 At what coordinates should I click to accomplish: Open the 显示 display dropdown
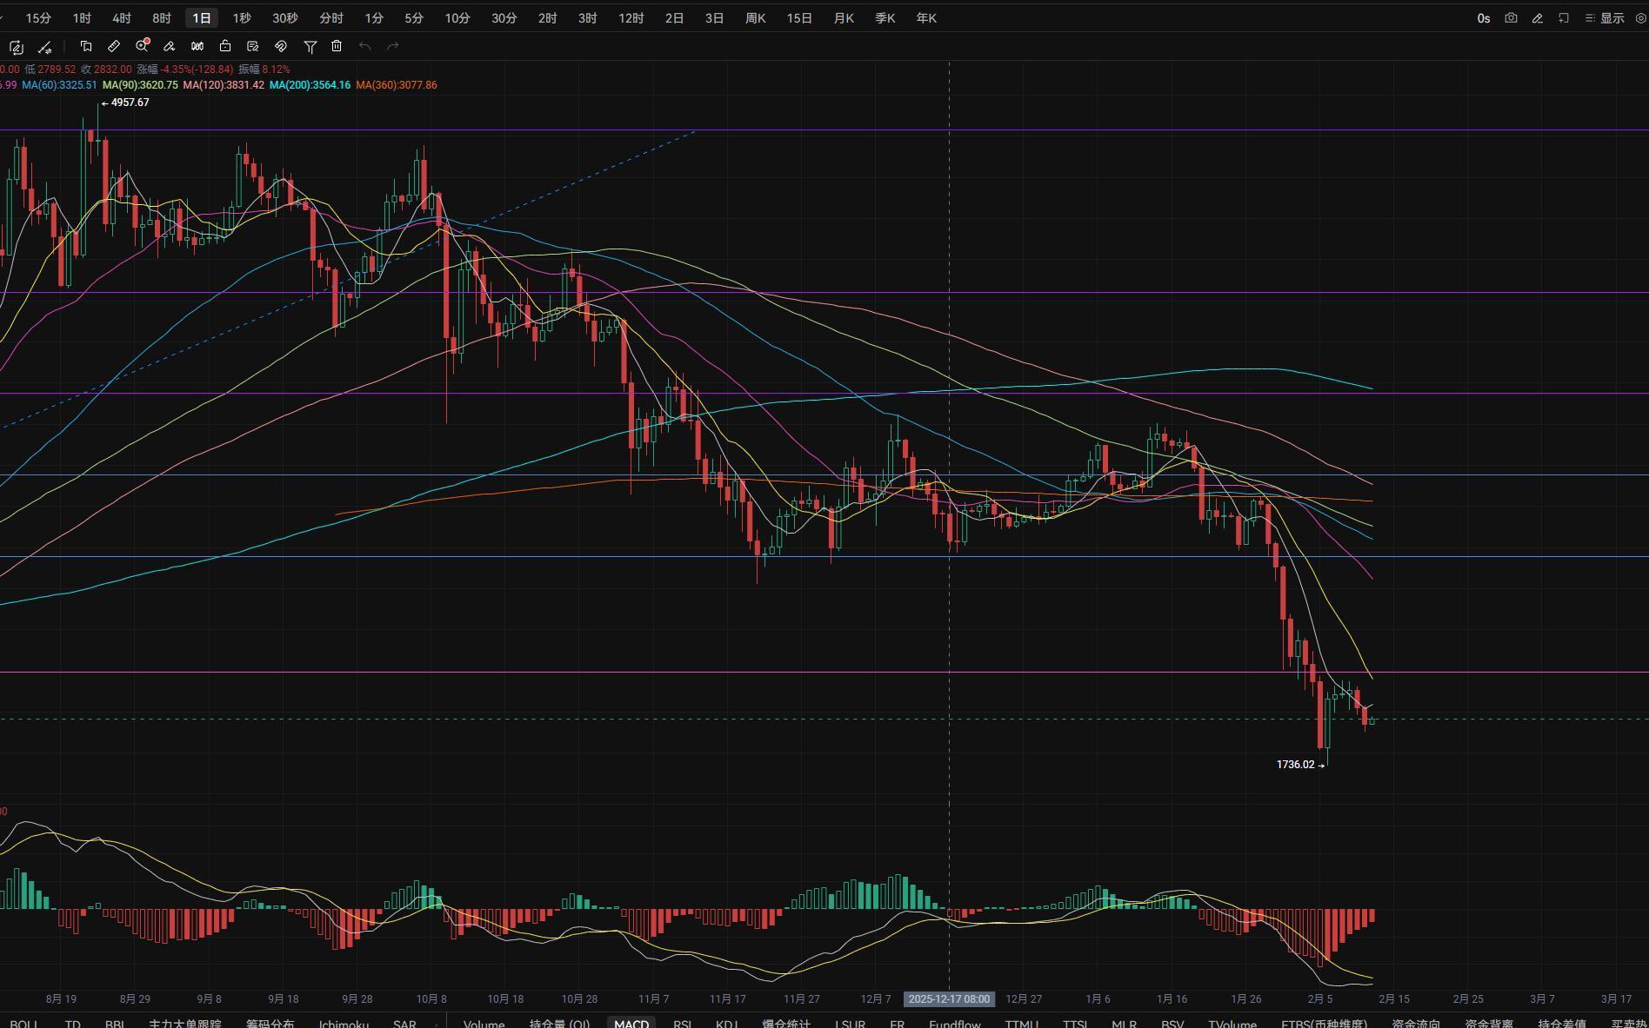[x=1605, y=17]
